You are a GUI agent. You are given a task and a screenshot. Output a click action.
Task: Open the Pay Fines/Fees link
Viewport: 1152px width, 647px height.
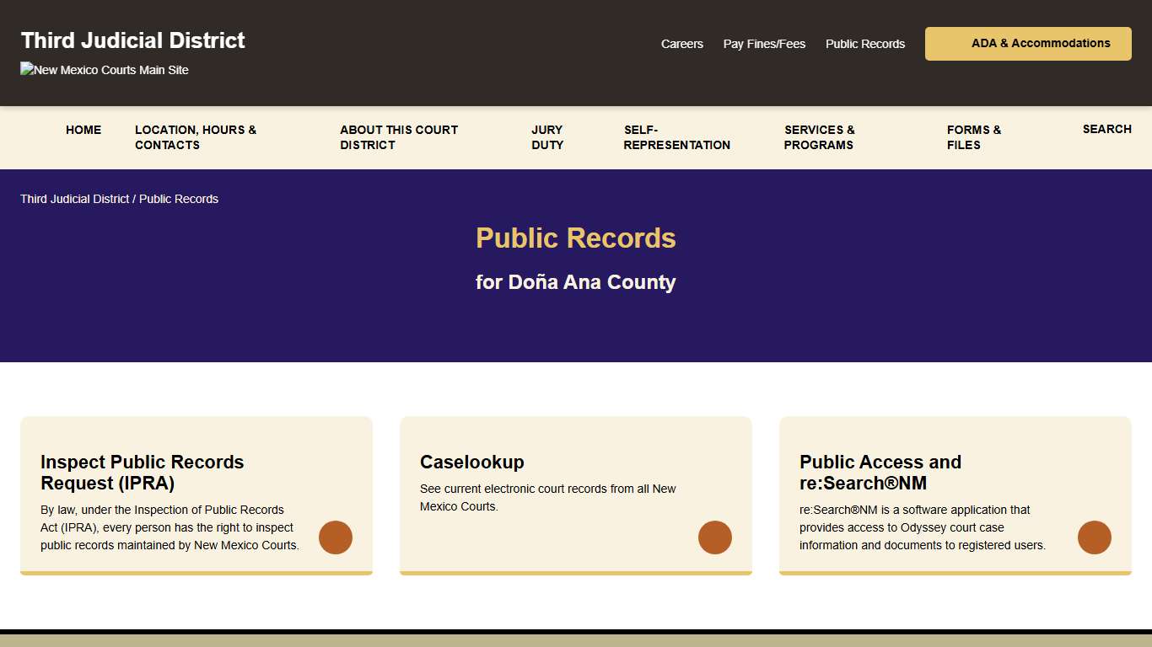(764, 44)
